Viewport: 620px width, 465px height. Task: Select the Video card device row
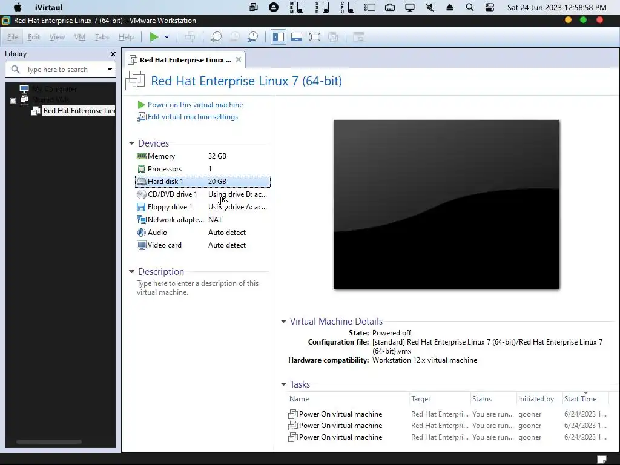coord(203,245)
